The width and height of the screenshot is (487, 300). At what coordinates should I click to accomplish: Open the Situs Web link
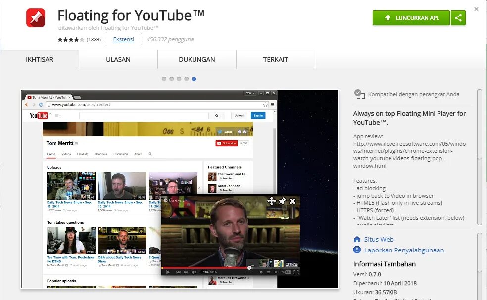(x=379, y=239)
